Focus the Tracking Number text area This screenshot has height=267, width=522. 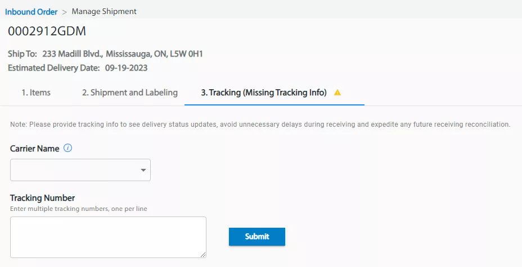click(x=108, y=237)
